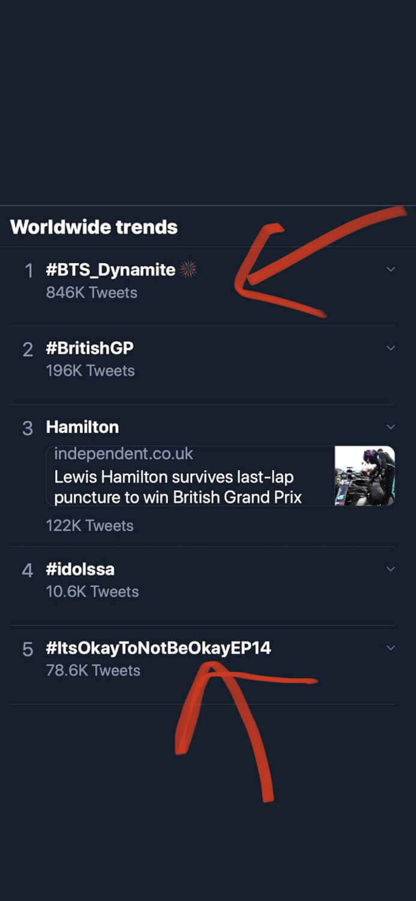Click the Hamilton car photo thumbnail
Viewport: 416px width, 901px height.
(364, 475)
